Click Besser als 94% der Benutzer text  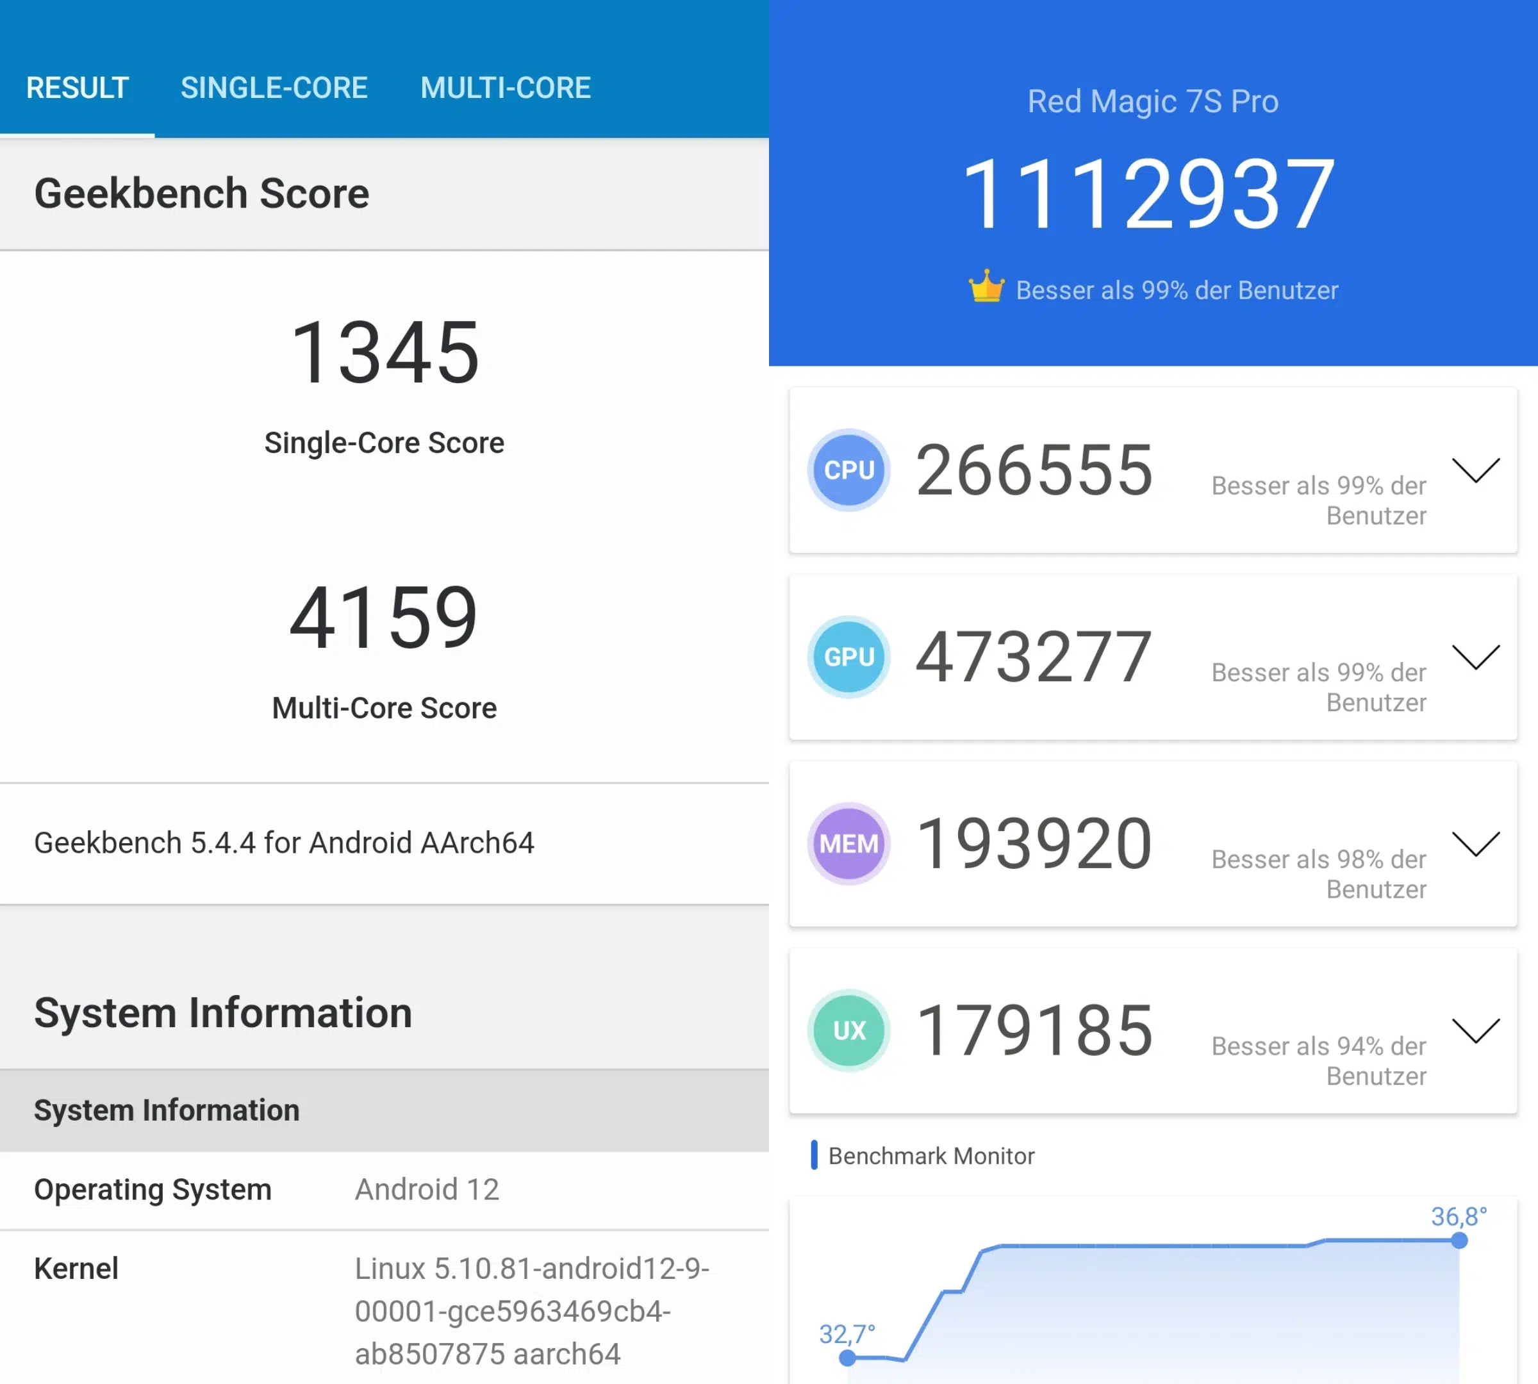coord(1319,1061)
